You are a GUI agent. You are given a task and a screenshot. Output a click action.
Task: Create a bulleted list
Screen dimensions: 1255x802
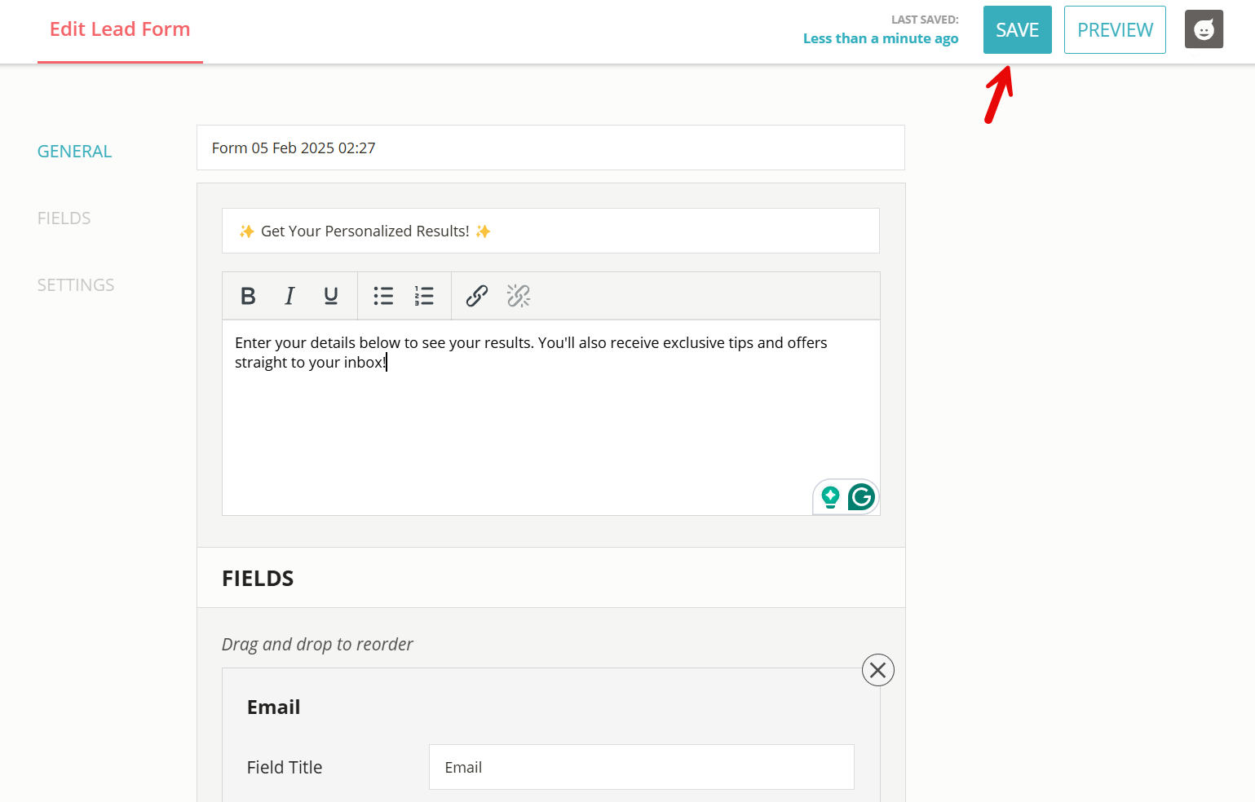(383, 296)
